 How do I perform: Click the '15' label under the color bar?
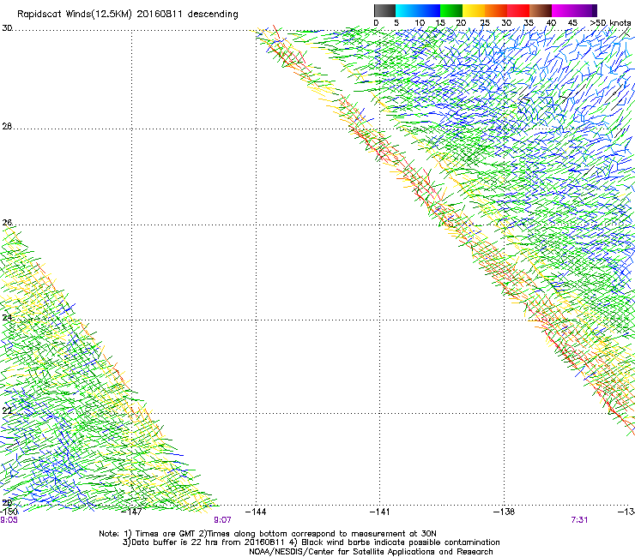click(440, 23)
